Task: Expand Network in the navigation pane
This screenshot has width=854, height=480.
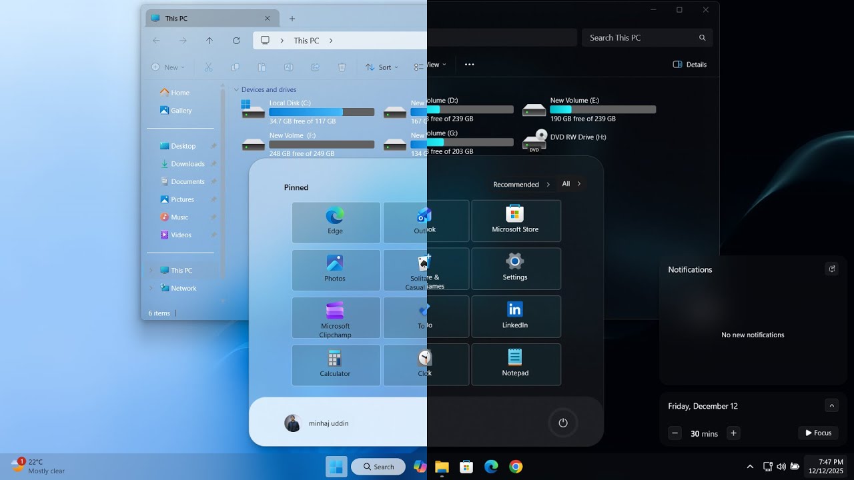Action: [151, 288]
